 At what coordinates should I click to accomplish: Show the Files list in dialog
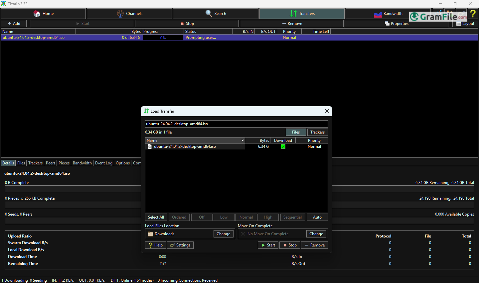[x=296, y=132]
